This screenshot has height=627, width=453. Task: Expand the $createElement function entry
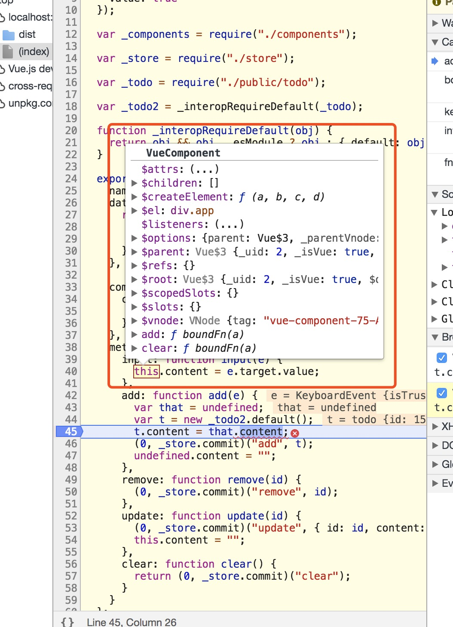coord(134,197)
